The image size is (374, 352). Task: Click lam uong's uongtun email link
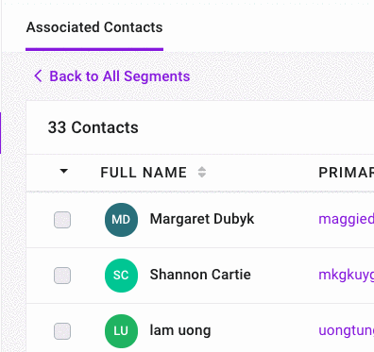tap(347, 331)
